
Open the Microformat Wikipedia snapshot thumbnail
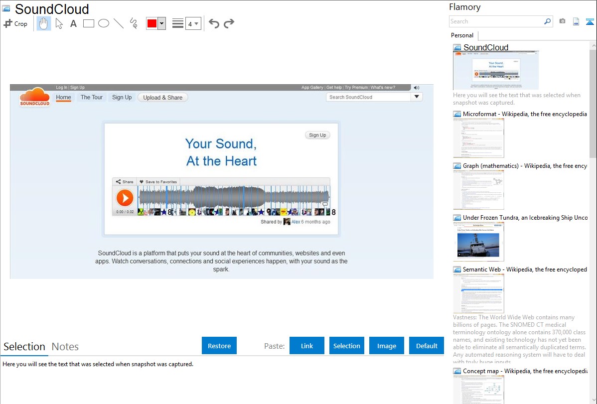(x=478, y=138)
